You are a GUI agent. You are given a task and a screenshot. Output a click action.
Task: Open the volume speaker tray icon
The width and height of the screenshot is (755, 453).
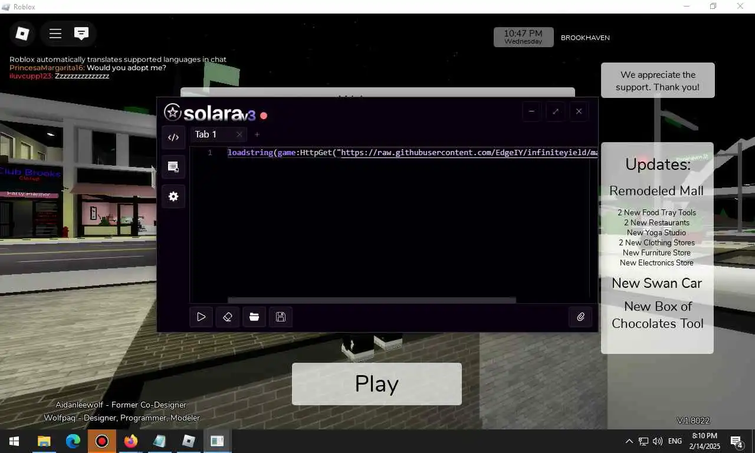tap(658, 441)
